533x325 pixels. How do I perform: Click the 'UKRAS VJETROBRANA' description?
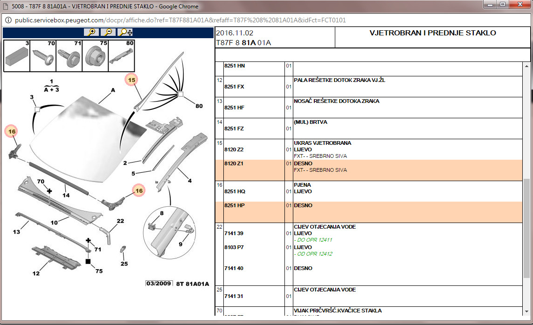323,143
